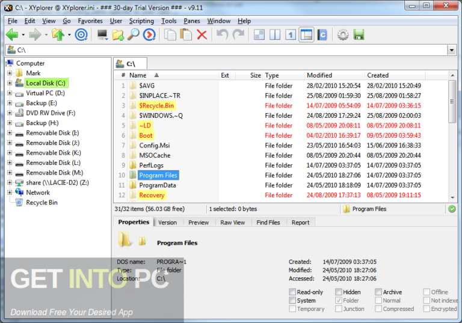Open the File menu

point(13,21)
